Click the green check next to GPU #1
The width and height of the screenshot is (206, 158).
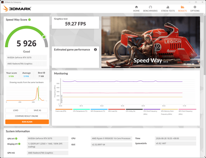pos(16,138)
